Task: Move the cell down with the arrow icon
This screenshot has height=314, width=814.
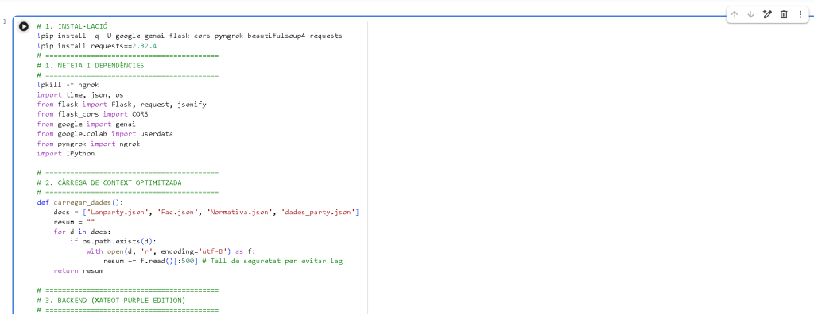Action: point(750,14)
